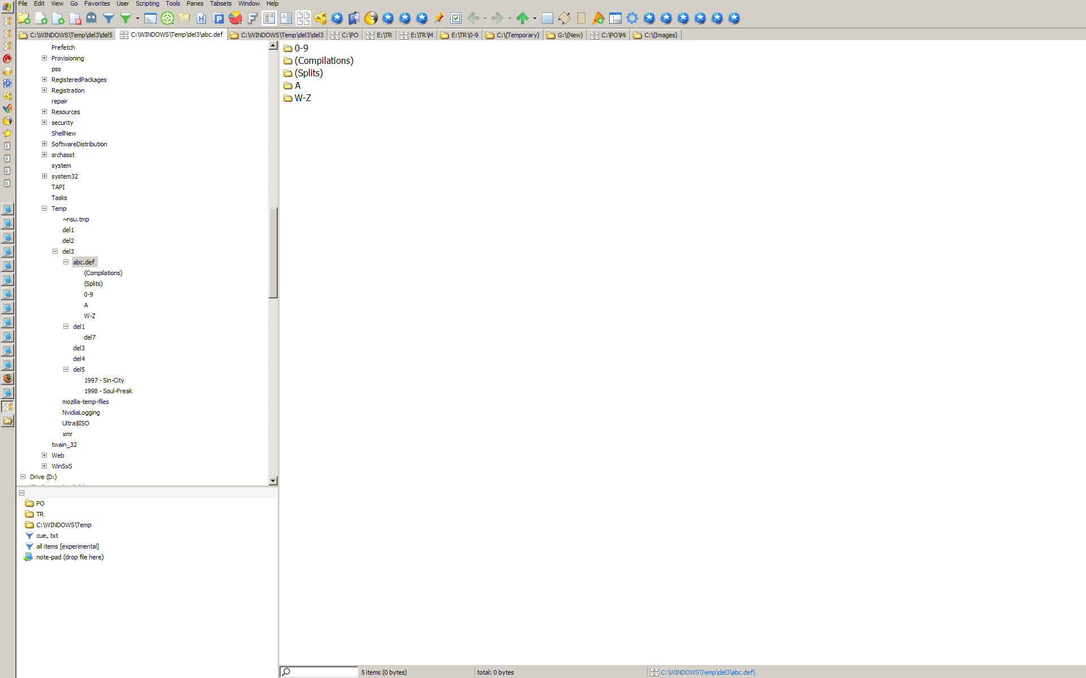Toggle the checkmark selection toolbar button

456,19
